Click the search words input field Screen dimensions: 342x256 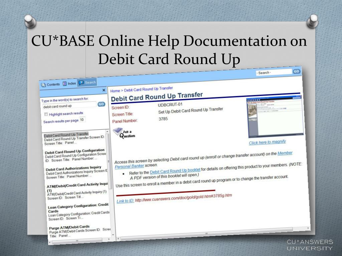tap(69, 106)
